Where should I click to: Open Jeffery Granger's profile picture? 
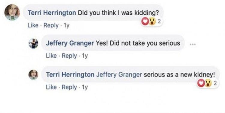(33, 43)
